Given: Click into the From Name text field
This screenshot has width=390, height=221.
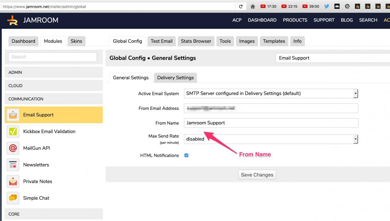Looking at the screenshot, I should [x=271, y=123].
